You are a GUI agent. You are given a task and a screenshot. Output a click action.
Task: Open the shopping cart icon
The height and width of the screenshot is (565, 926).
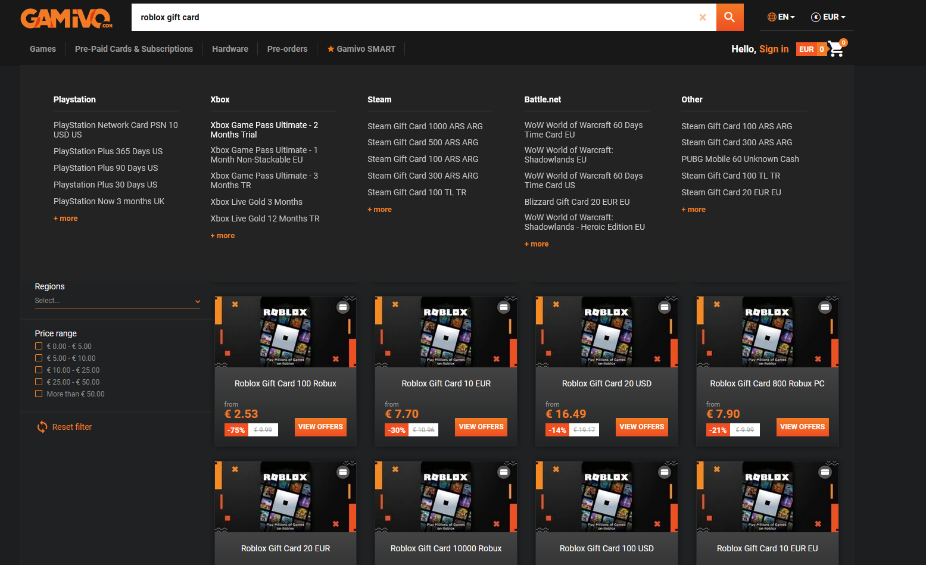(x=837, y=48)
